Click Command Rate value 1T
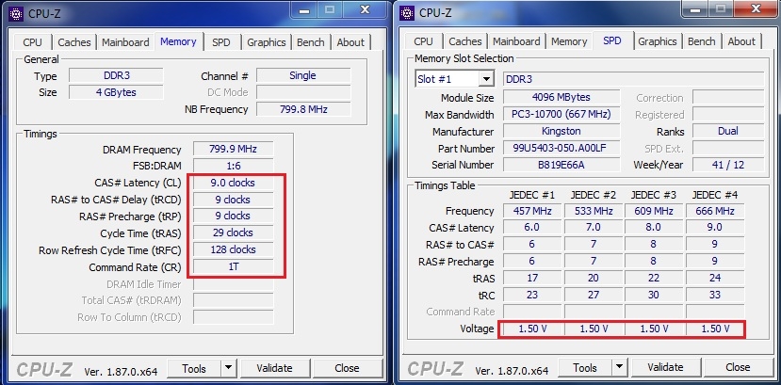The height and width of the screenshot is (385, 781). [x=233, y=266]
